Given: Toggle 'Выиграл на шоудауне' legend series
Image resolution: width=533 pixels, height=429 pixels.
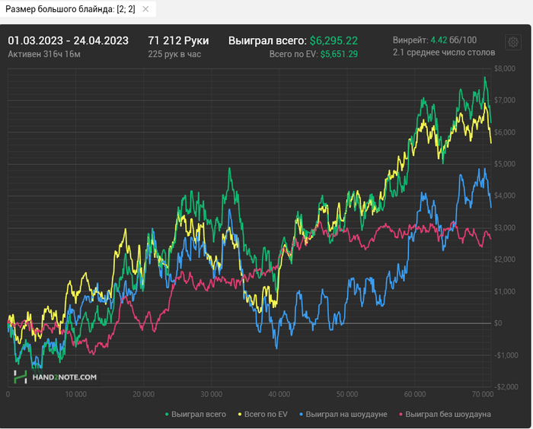Looking at the screenshot, I should pos(343,415).
